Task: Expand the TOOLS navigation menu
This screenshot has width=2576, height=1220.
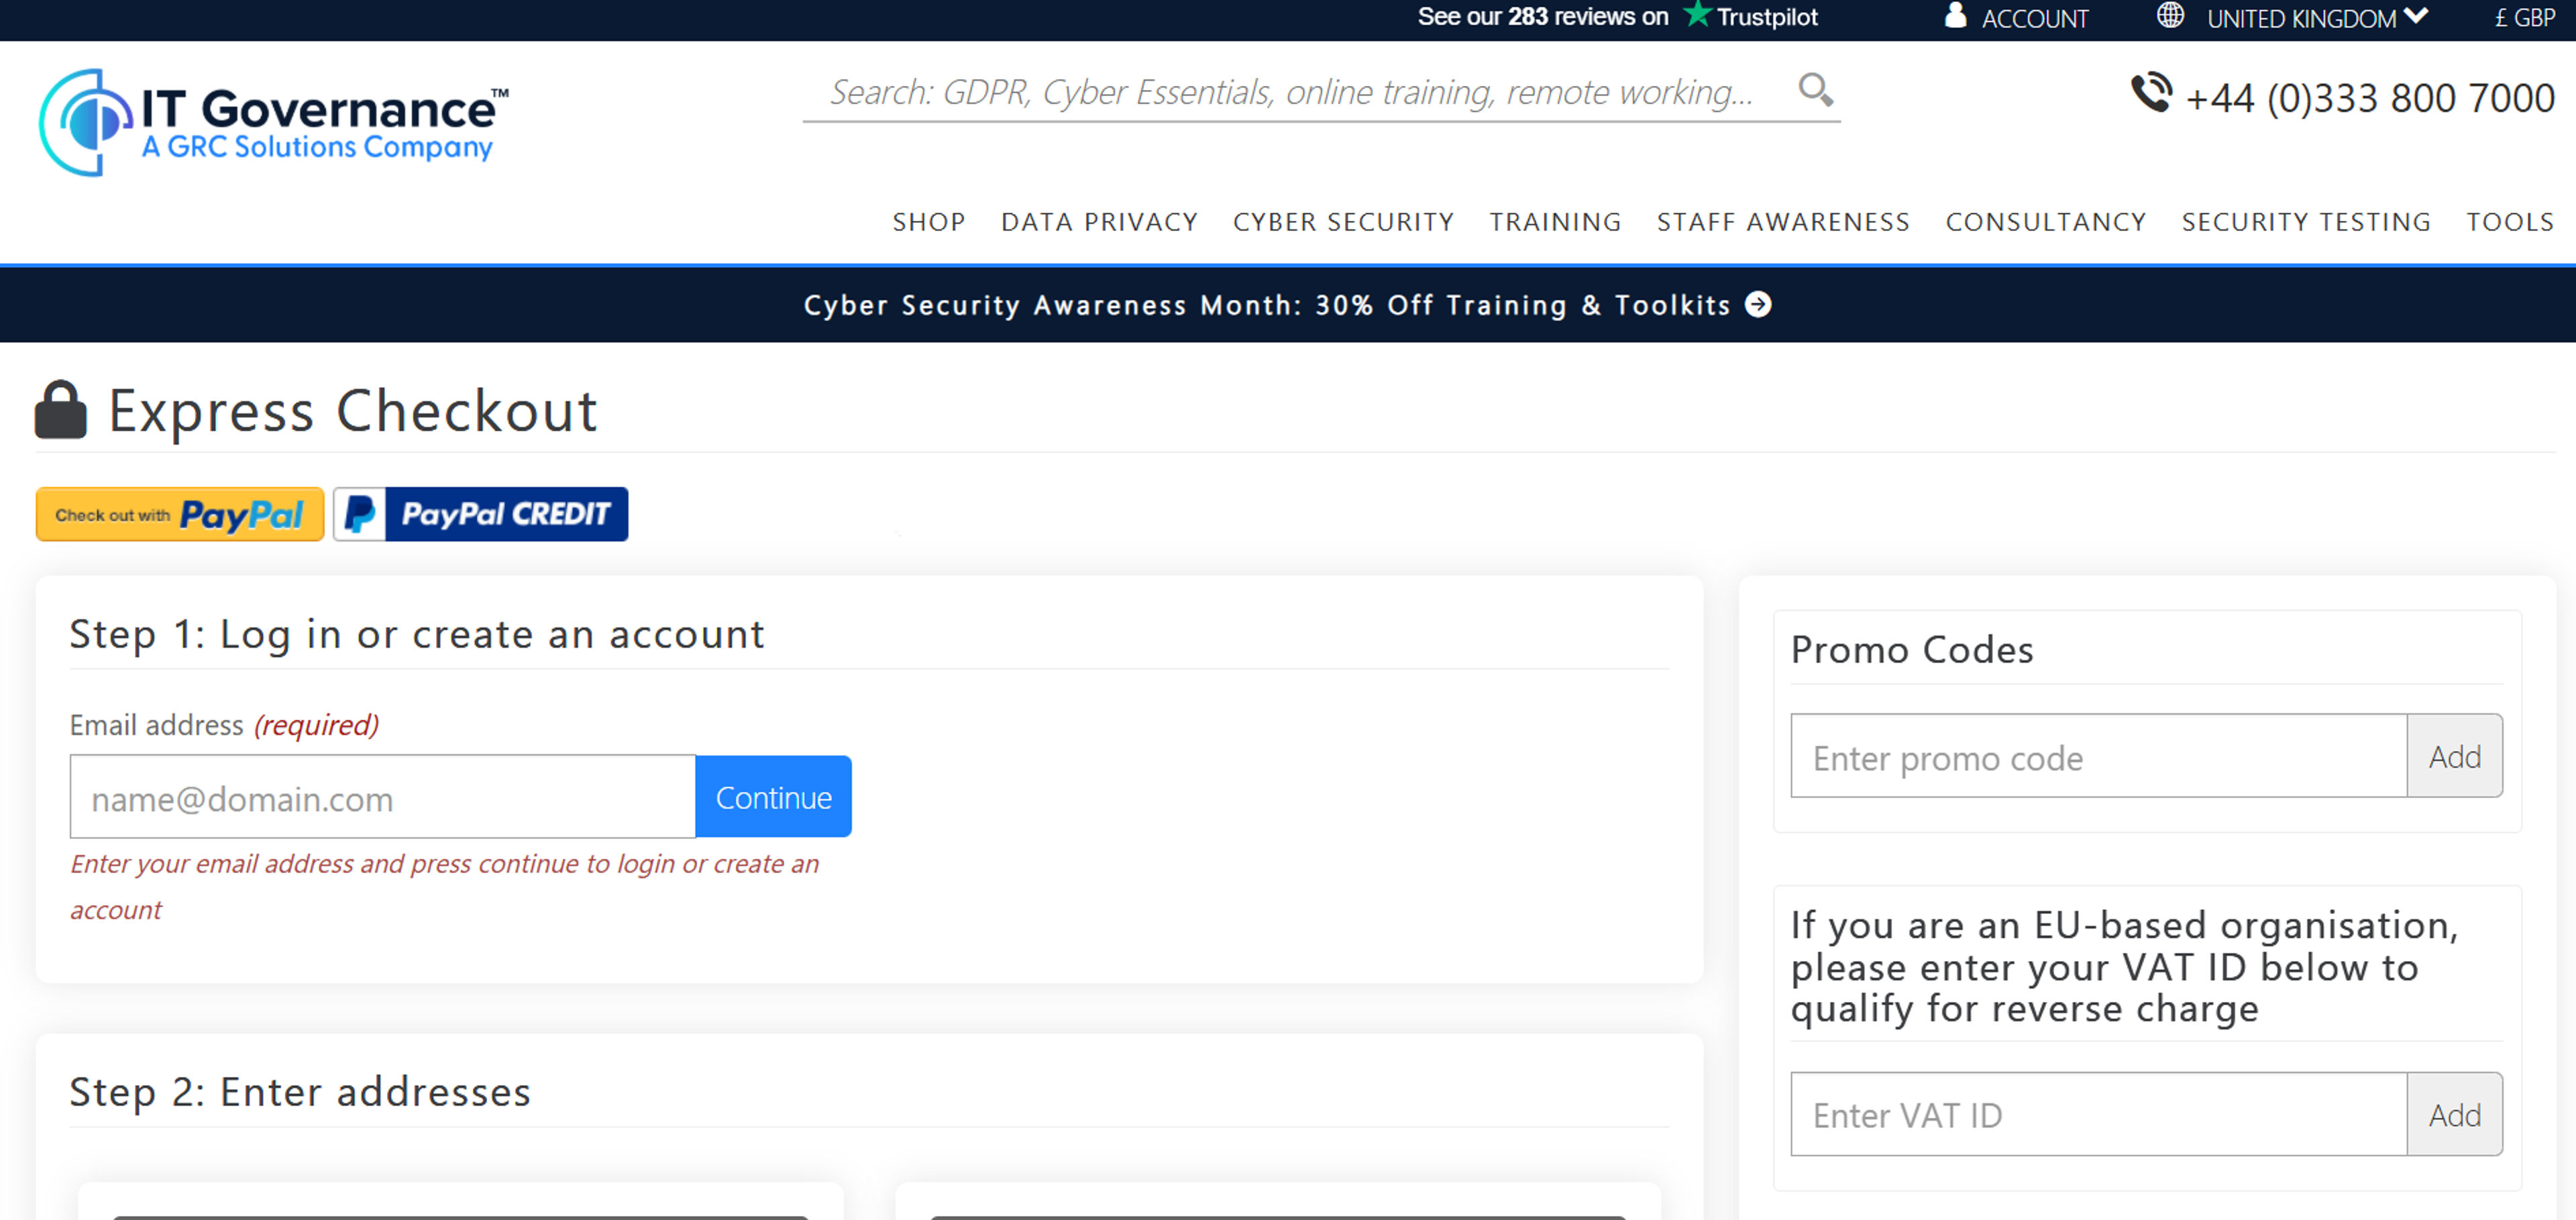Action: [2510, 222]
